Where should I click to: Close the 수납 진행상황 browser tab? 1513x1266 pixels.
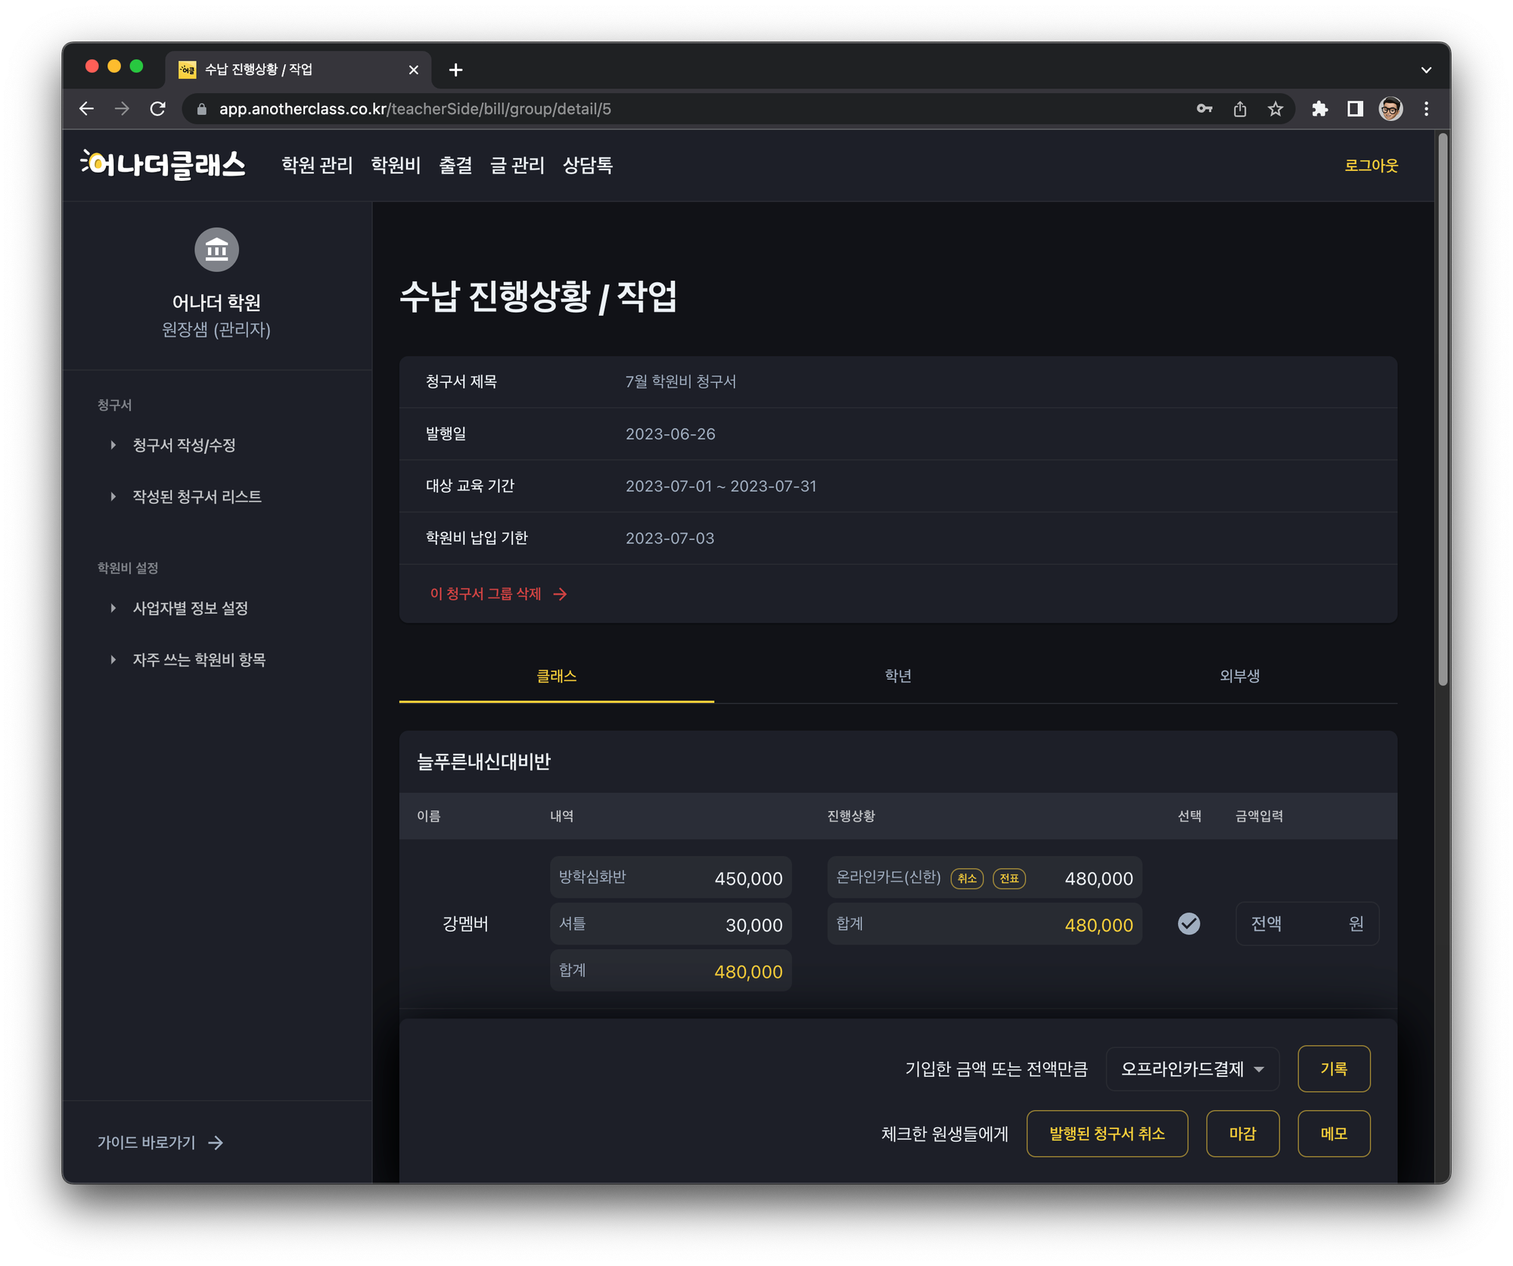[x=413, y=70]
